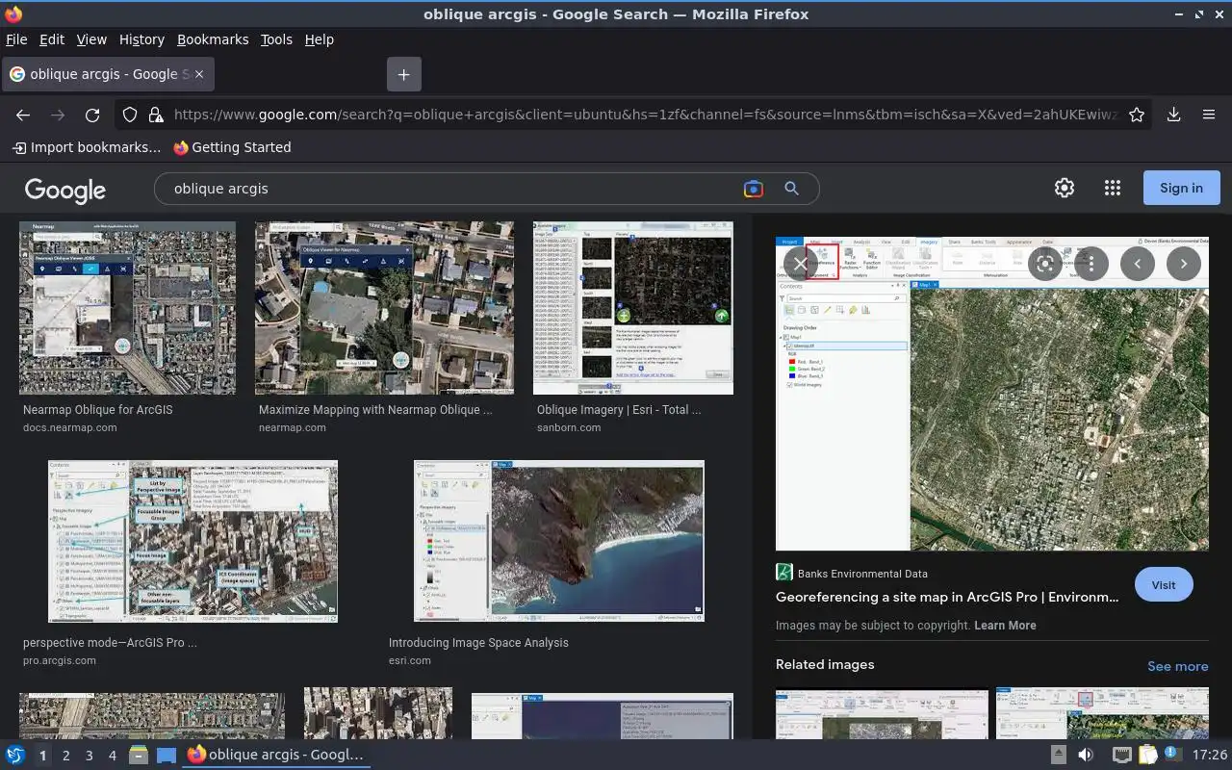Screen dimensions: 1232x770
Task: Open Google quick settings gear
Action: [1064, 189]
